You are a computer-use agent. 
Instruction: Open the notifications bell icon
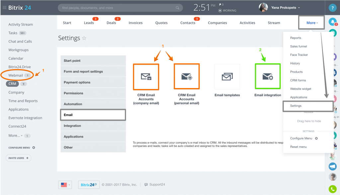(333, 22)
